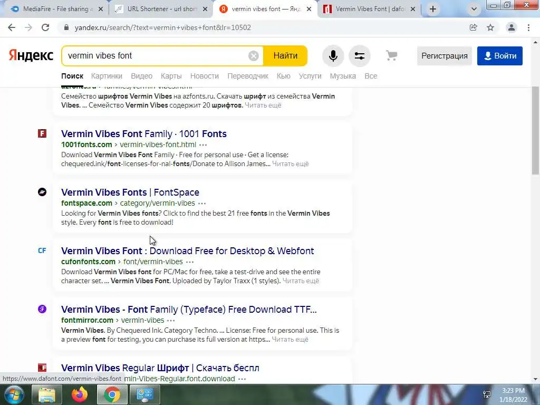
Task: Expand Читать ещё in cufonfonts snippet
Action: tap(301, 281)
